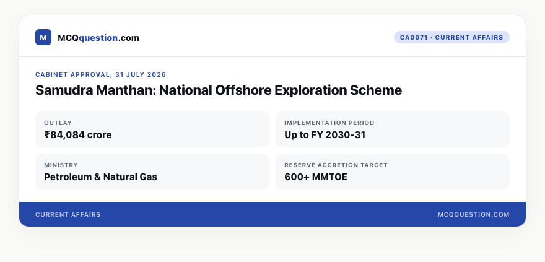Image resolution: width=545 pixels, height=262 pixels.
Task: Select the Outlay info card
Action: 152,129
